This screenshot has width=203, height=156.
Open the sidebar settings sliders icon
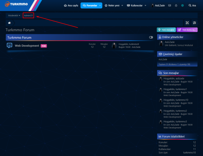[194, 23]
